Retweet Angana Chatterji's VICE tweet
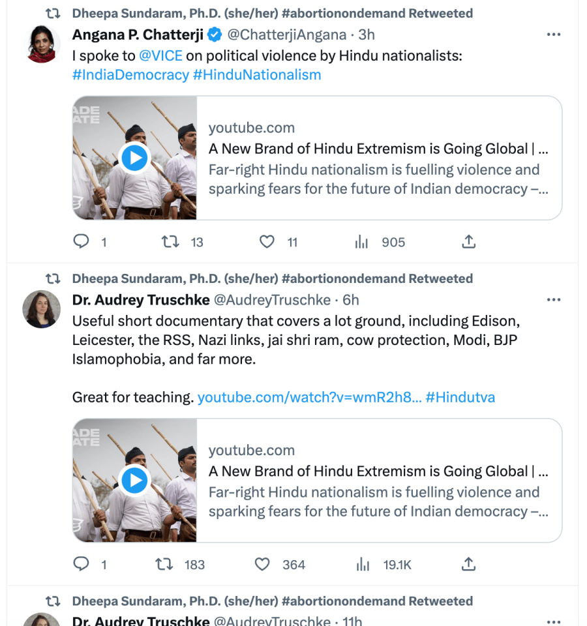The height and width of the screenshot is (626, 587). [x=170, y=242]
